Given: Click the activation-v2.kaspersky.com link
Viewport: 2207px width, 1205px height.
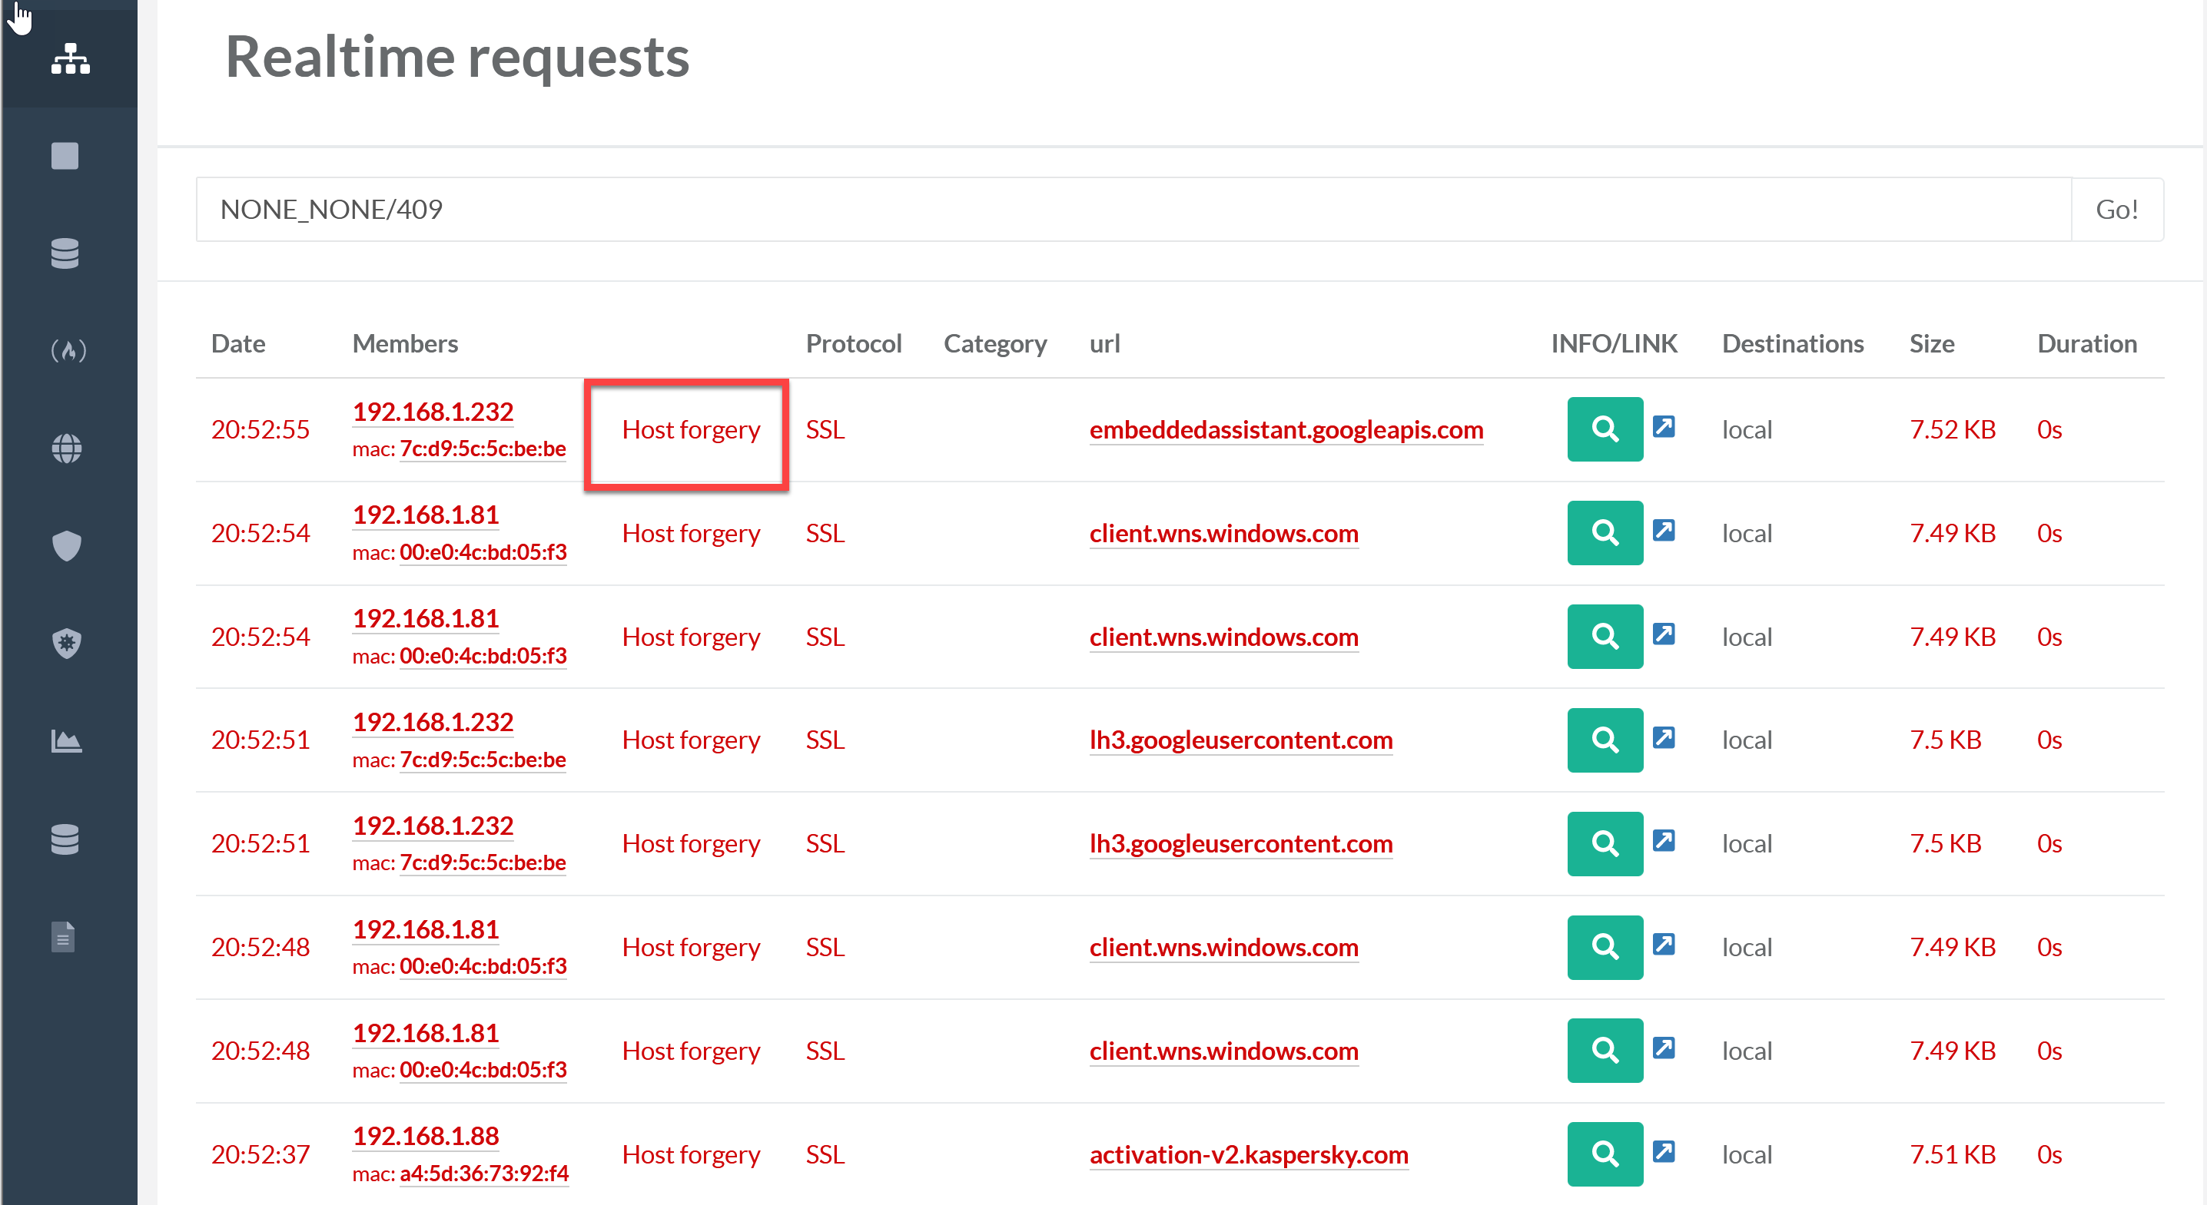Looking at the screenshot, I should (1248, 1154).
